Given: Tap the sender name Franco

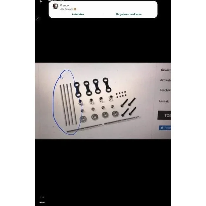Looking at the screenshot, I should 64,5.
